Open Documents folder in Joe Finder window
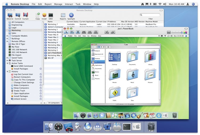 pyautogui.click(x=132, y=56)
